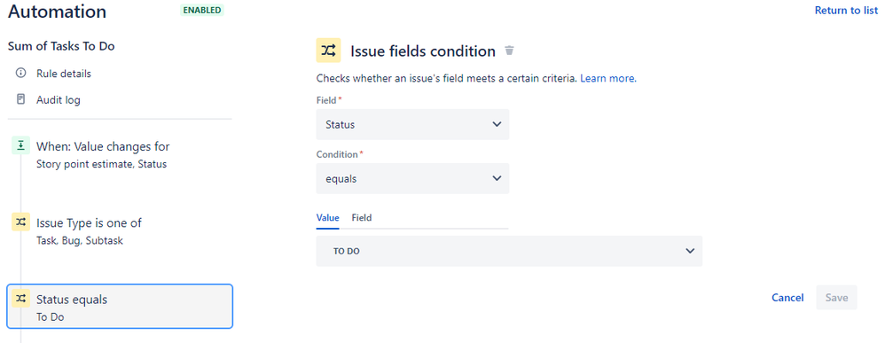Click the info icon next to Rule details
885x343 pixels.
click(x=21, y=74)
